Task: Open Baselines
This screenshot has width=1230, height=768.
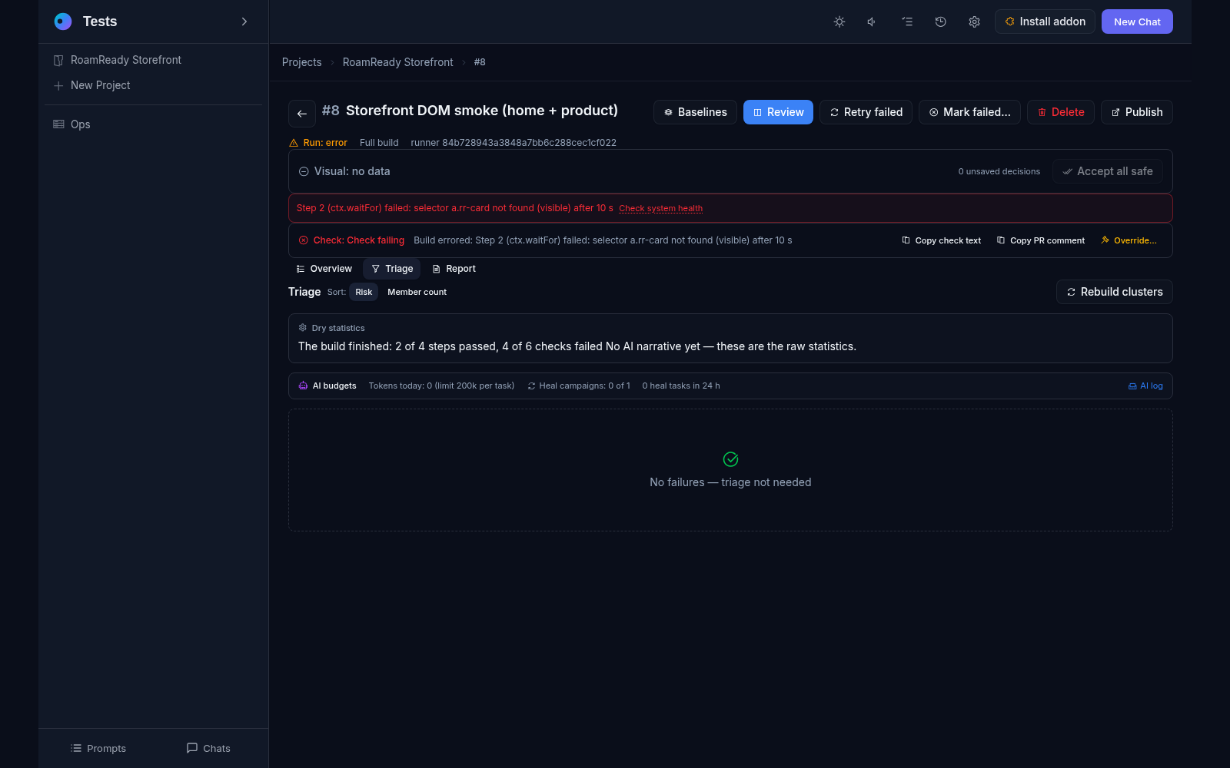Action: tap(695, 112)
